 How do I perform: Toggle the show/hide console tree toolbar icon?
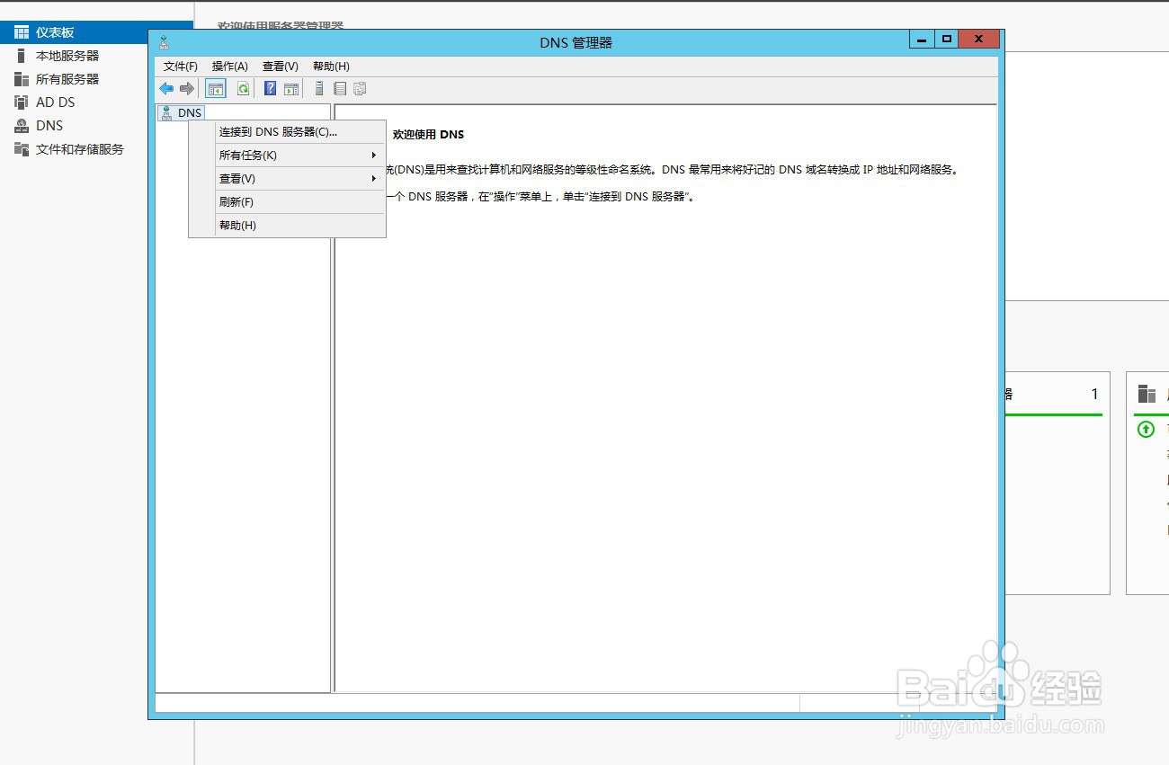216,88
